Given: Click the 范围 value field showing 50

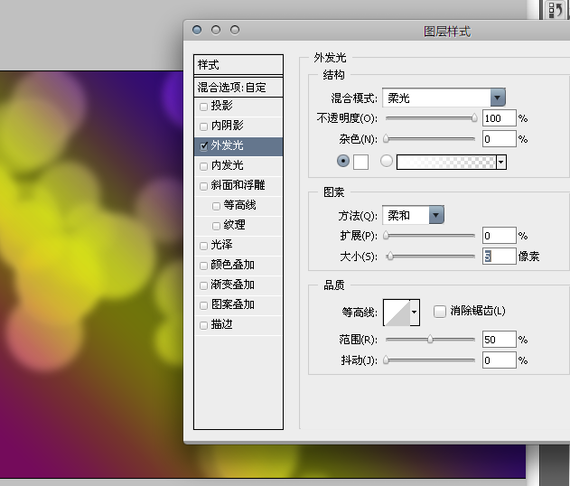Looking at the screenshot, I should click(x=500, y=339).
